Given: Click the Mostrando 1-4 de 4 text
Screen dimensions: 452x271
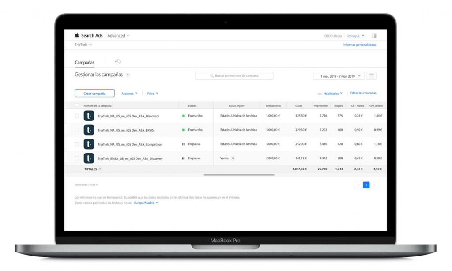Looking at the screenshot, I should tap(86, 185).
